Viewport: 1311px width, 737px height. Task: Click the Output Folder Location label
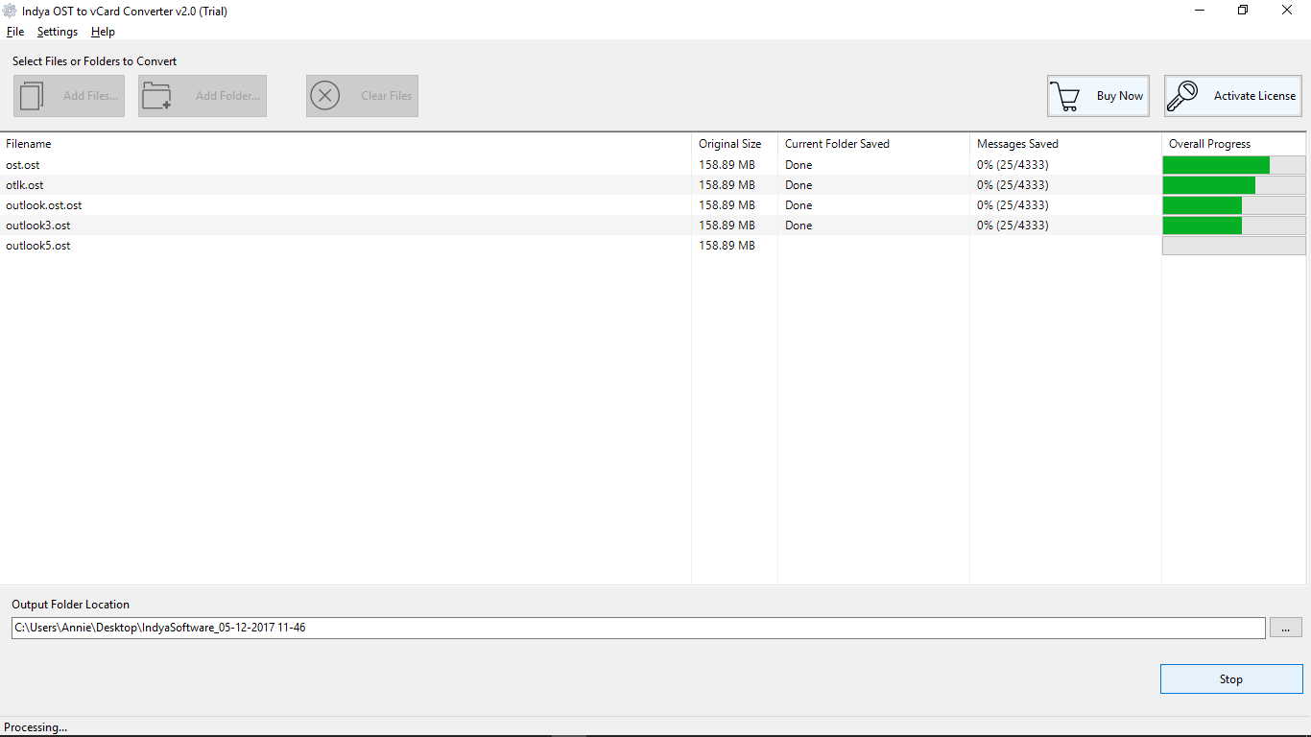[70, 605]
